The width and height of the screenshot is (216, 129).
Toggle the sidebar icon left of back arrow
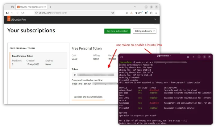pyautogui.click(x=7, y=13)
